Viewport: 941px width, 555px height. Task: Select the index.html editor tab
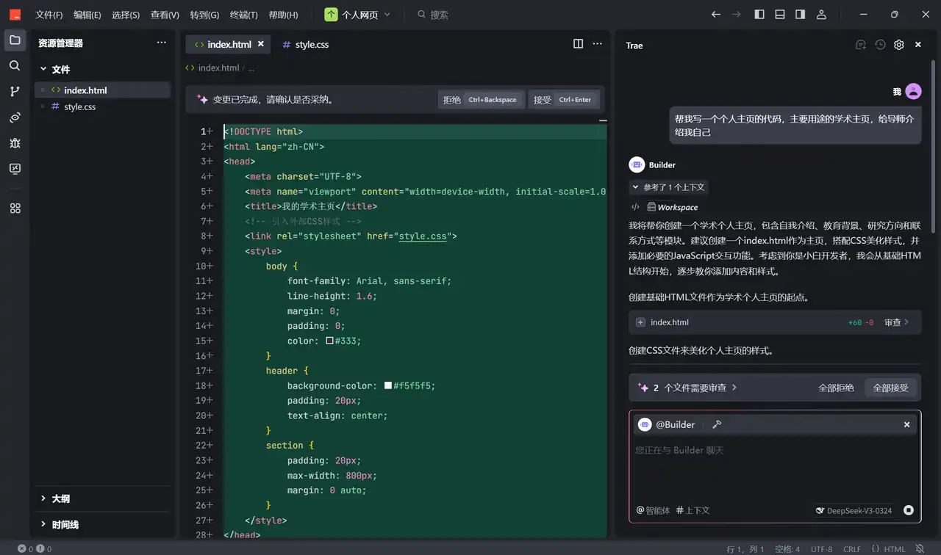click(x=229, y=44)
